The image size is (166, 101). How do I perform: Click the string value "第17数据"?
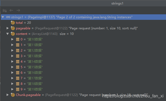click(x=35, y=78)
